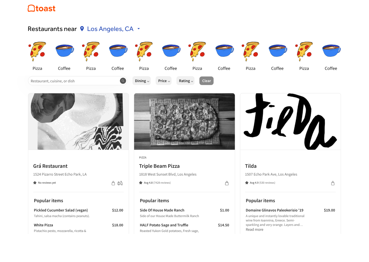
Task: Click the takeout bag icon for Grá Restaurant
Action: (113, 183)
